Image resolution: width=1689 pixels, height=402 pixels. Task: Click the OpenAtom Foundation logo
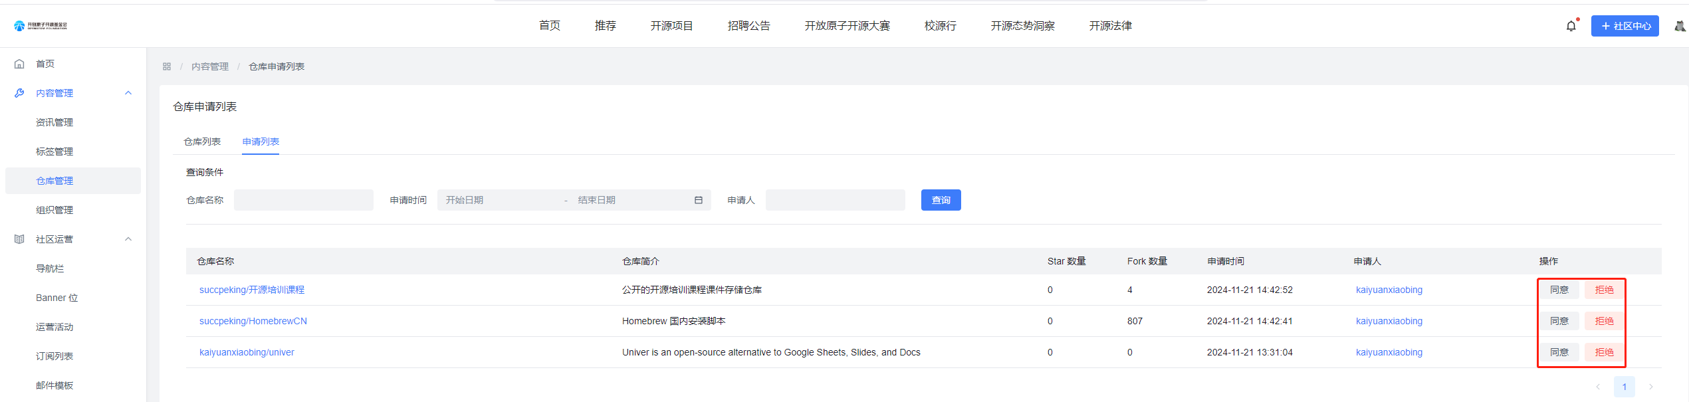41,26
